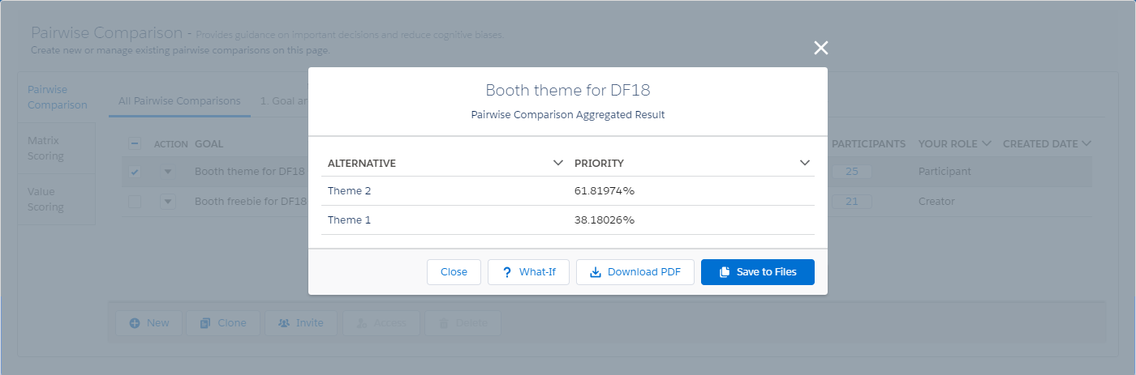Toggle the select-all checkbox in table header
The width and height of the screenshot is (1136, 375).
coord(135,144)
